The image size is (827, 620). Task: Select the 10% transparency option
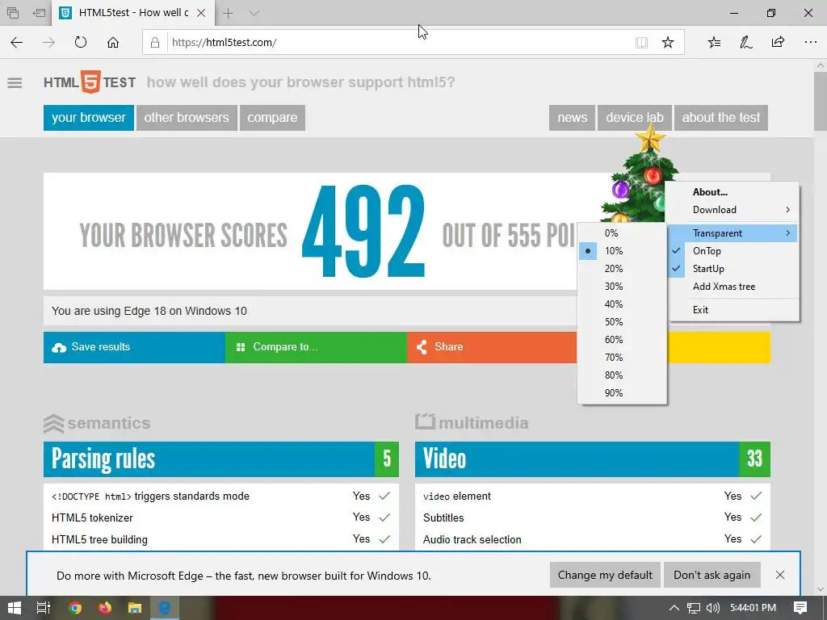623,251
